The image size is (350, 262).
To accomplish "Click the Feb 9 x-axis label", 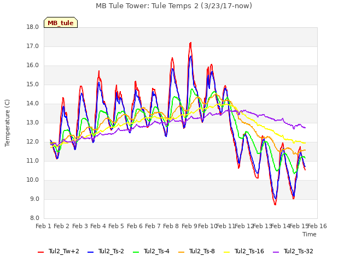I will click(x=189, y=227).
